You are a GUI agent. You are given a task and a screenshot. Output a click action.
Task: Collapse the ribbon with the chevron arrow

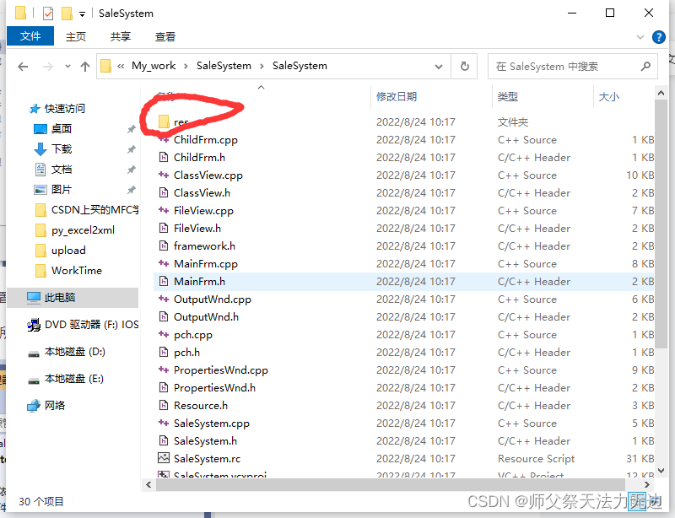point(641,36)
